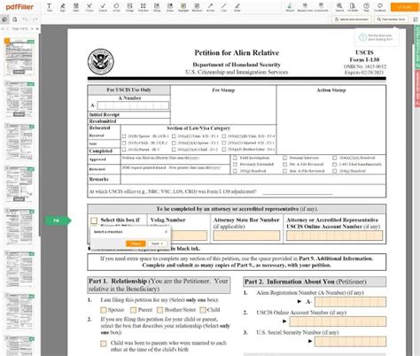Select the Draw tool

tap(237, 7)
